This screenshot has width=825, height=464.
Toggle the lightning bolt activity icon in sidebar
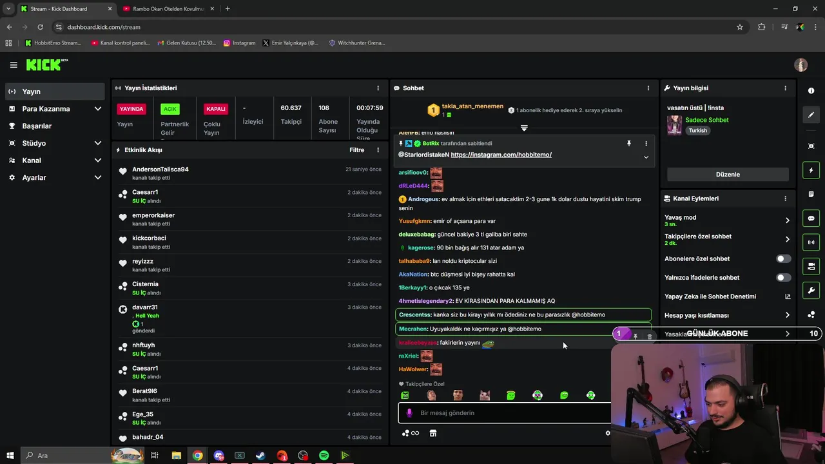pyautogui.click(x=811, y=170)
